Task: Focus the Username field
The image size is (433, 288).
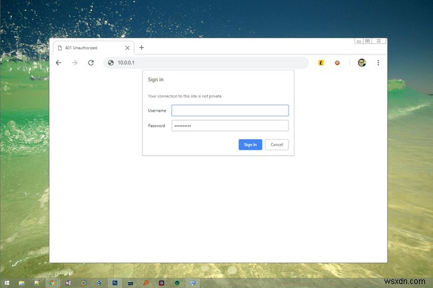Action: coord(230,110)
